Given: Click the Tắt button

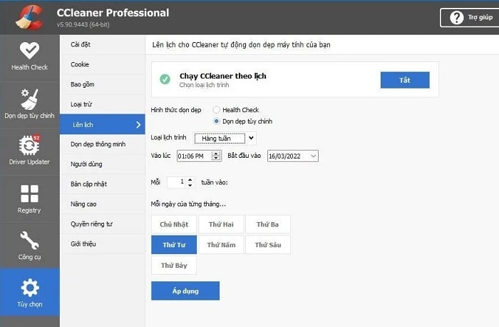Looking at the screenshot, I should pos(405,80).
